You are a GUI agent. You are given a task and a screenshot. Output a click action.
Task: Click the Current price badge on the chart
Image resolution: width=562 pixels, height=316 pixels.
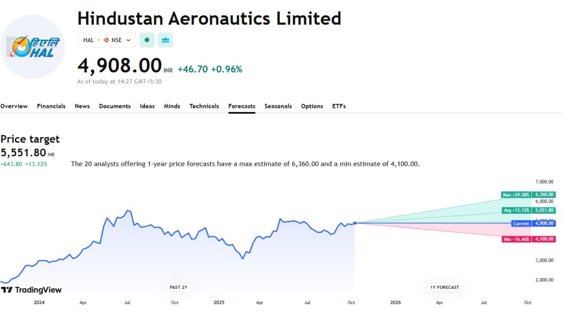tap(521, 223)
